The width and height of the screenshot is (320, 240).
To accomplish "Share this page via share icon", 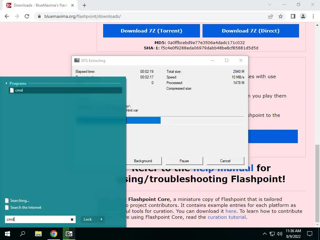I will [x=271, y=16].
